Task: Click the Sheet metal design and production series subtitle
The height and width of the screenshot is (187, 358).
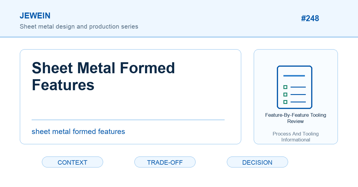Action: point(79,27)
